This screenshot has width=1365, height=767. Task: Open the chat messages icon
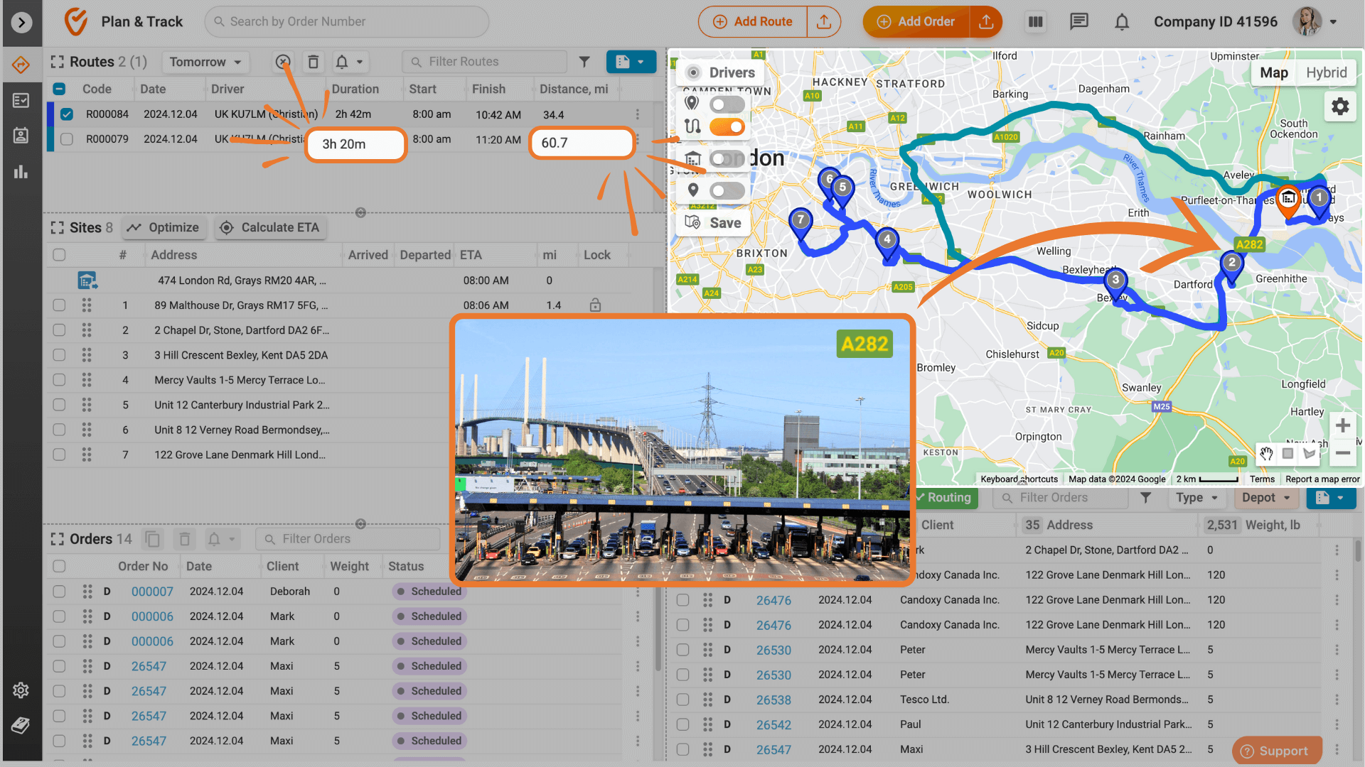[1078, 22]
